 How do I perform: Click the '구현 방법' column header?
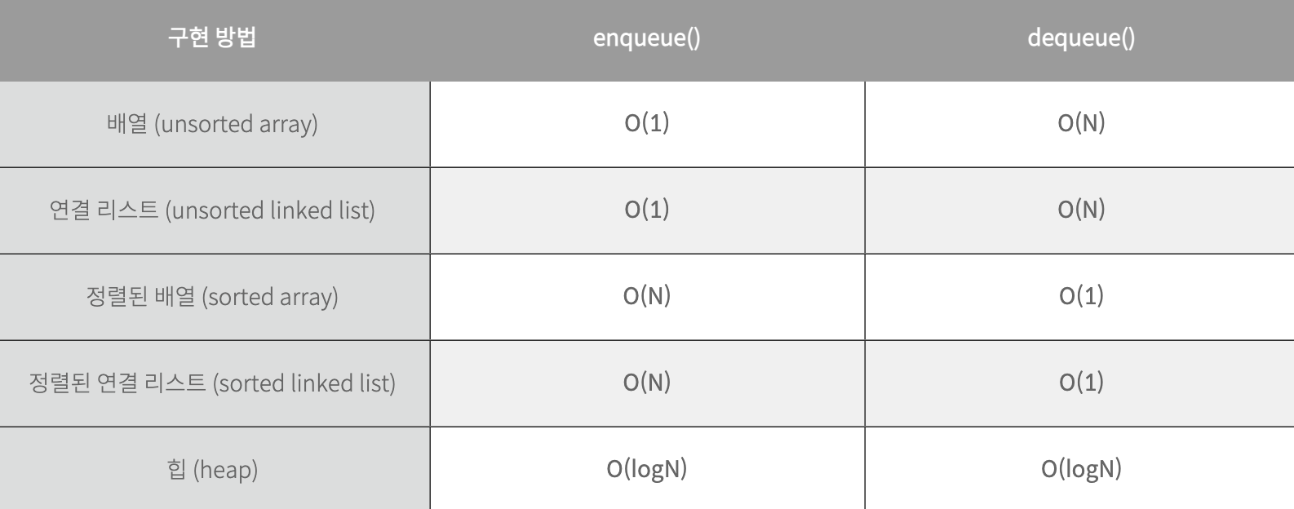point(215,40)
